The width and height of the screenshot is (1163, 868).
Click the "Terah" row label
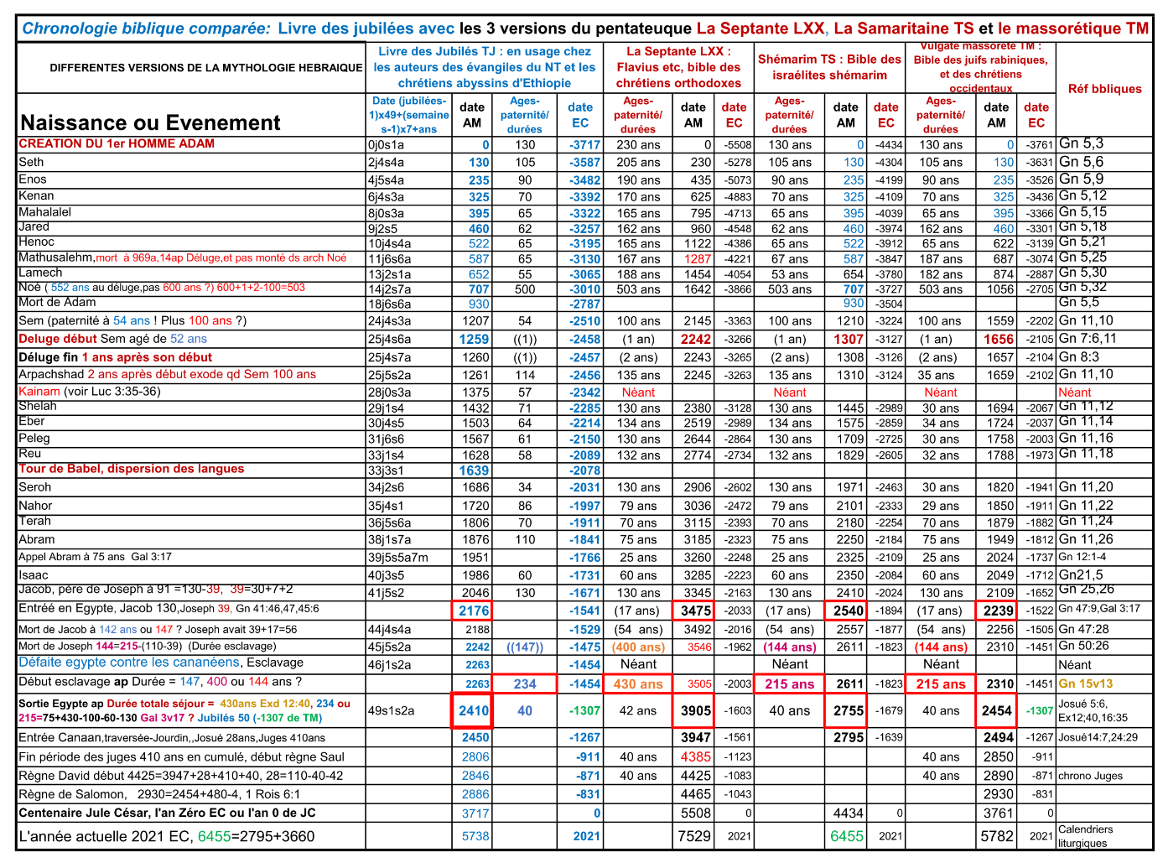click(x=35, y=521)
